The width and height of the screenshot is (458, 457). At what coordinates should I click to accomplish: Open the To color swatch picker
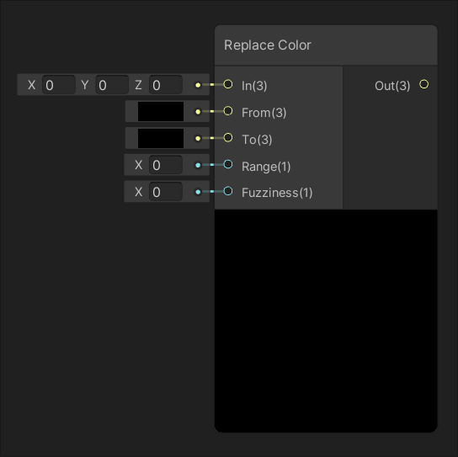(161, 138)
